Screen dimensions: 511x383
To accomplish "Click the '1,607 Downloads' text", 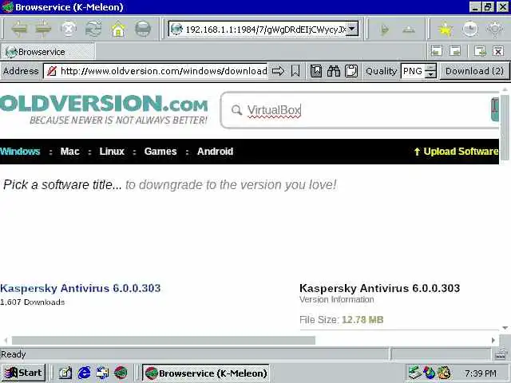I will click(32, 302).
